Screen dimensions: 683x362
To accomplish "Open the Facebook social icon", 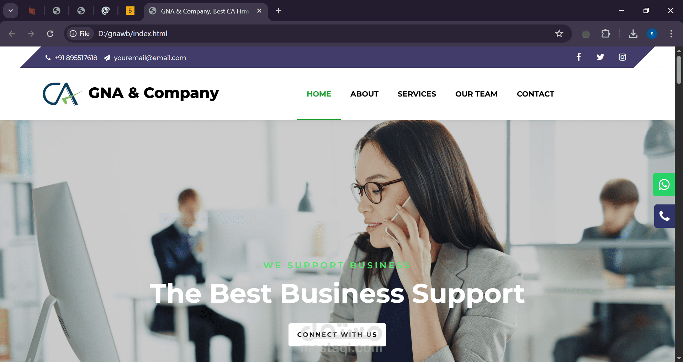I will tap(579, 57).
